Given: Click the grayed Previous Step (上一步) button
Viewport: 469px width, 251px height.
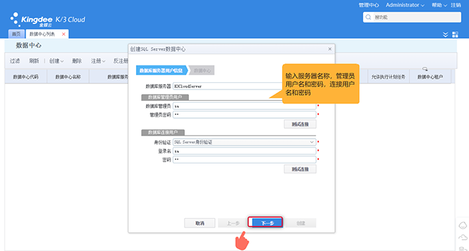Looking at the screenshot, I should (x=233, y=223).
